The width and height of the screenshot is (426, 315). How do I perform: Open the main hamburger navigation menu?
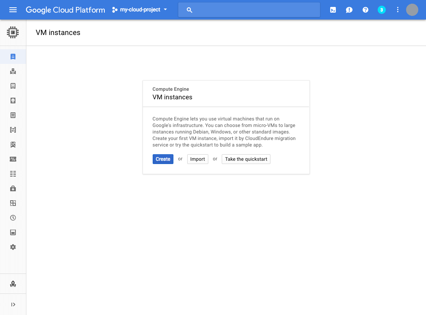[x=13, y=10]
